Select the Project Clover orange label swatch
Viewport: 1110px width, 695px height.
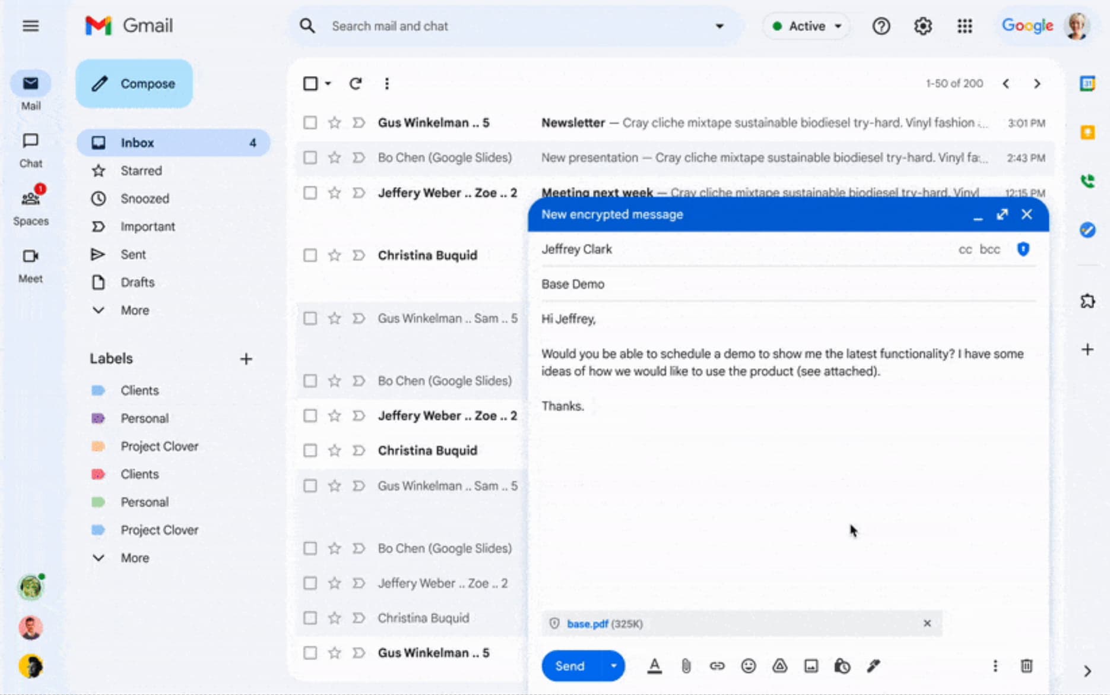[99, 446]
